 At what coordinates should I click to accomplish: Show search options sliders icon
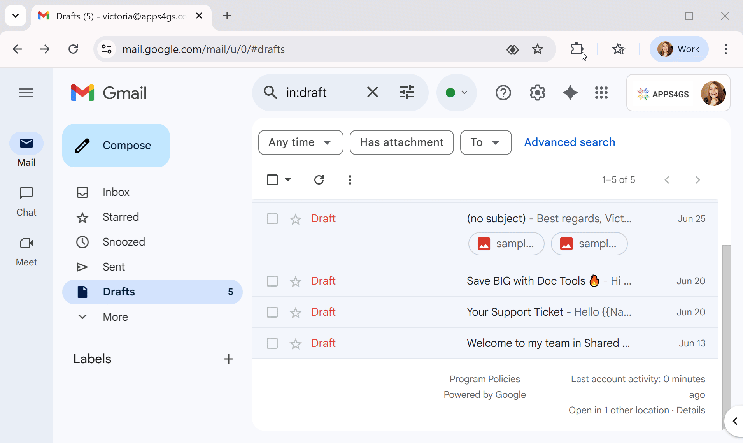[407, 93]
